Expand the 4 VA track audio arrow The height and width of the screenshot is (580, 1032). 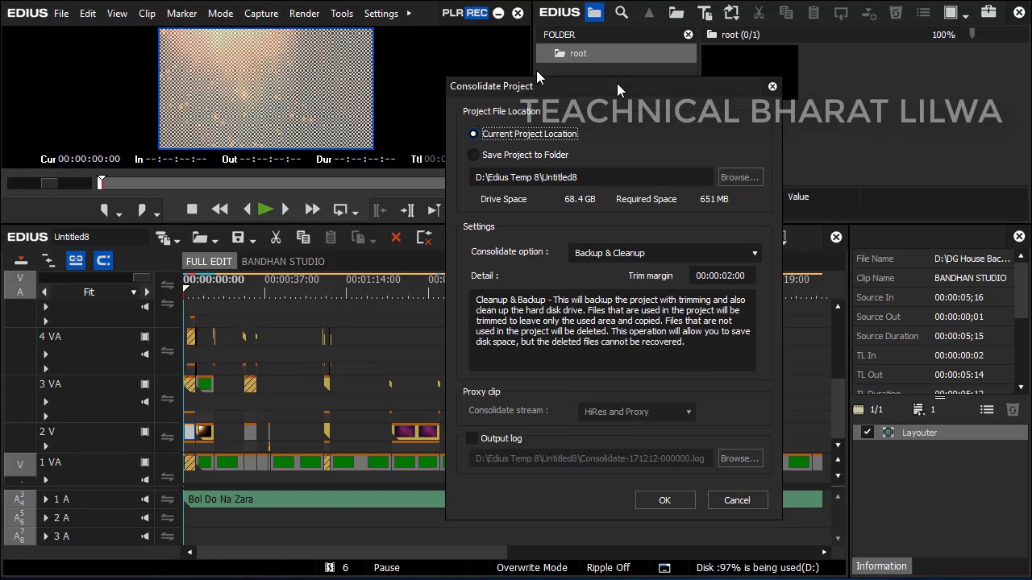click(x=45, y=354)
